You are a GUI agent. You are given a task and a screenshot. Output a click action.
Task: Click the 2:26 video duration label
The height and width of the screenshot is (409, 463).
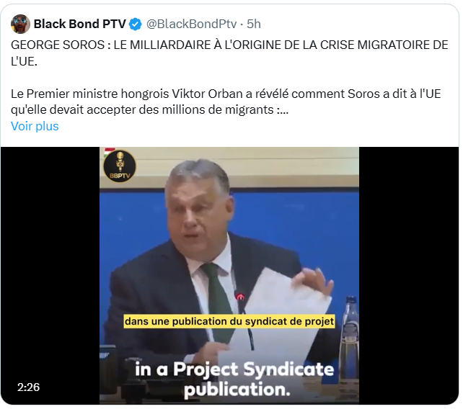pyautogui.click(x=28, y=387)
